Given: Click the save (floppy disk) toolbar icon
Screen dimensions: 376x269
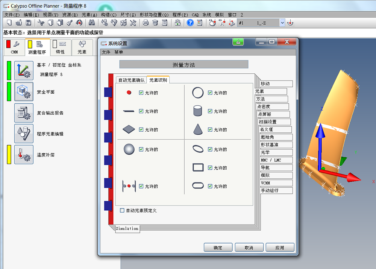Looking at the screenshot, I should (28, 23).
